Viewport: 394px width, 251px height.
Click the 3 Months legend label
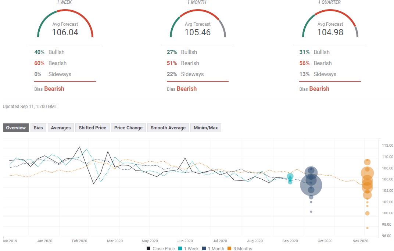point(243,248)
